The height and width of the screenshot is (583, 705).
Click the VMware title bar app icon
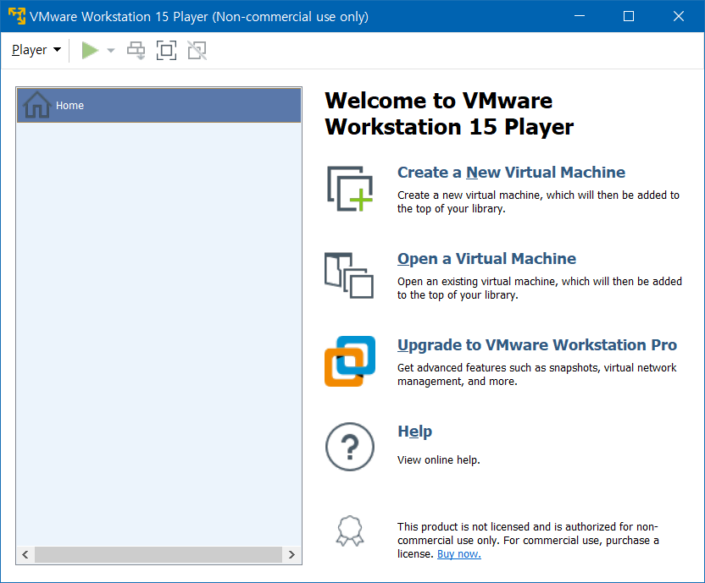(17, 16)
